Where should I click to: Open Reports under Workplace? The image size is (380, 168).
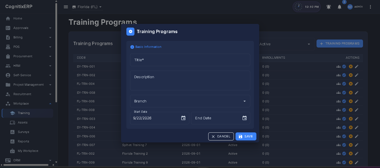(28, 141)
